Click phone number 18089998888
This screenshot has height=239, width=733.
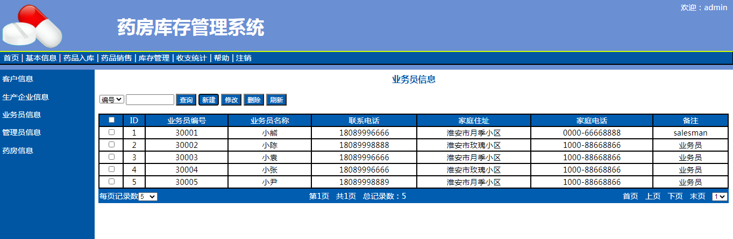tap(364, 145)
